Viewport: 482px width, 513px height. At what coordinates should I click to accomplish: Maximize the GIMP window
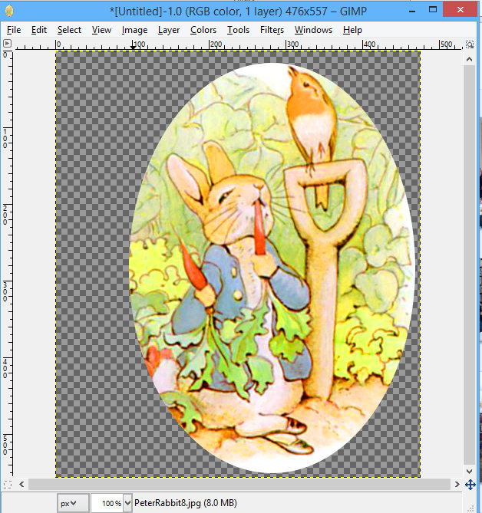tap(433, 10)
